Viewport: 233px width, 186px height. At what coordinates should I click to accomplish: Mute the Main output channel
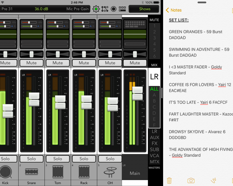(135, 63)
